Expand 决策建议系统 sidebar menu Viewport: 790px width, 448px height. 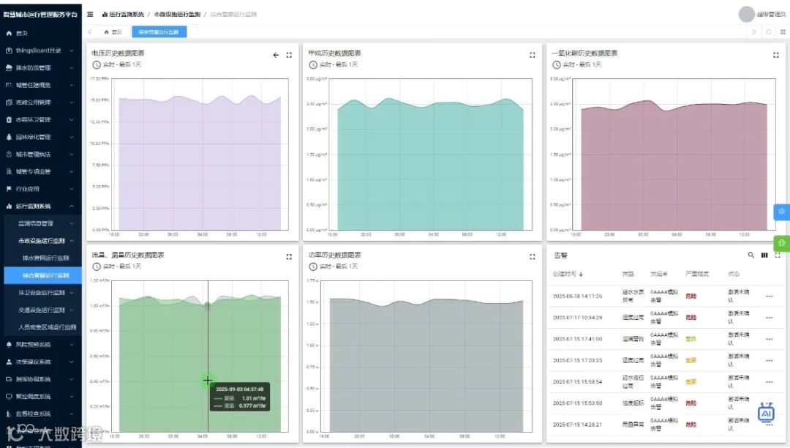[x=41, y=362]
